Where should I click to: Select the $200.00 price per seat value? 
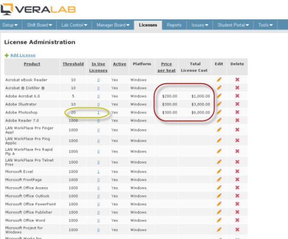[170, 96]
